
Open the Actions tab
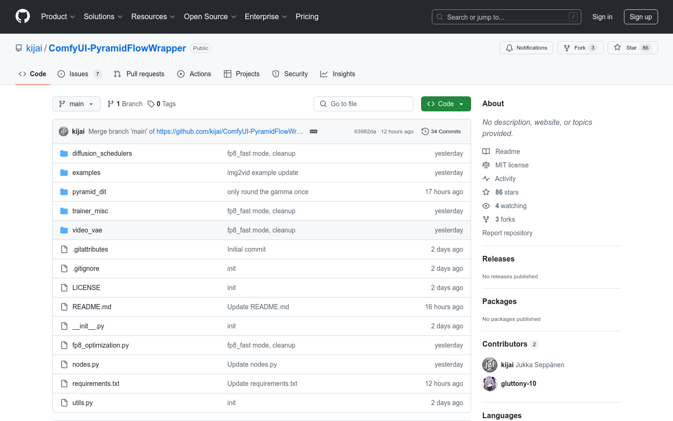[194, 74]
